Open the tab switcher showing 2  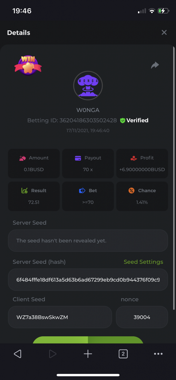click(123, 354)
